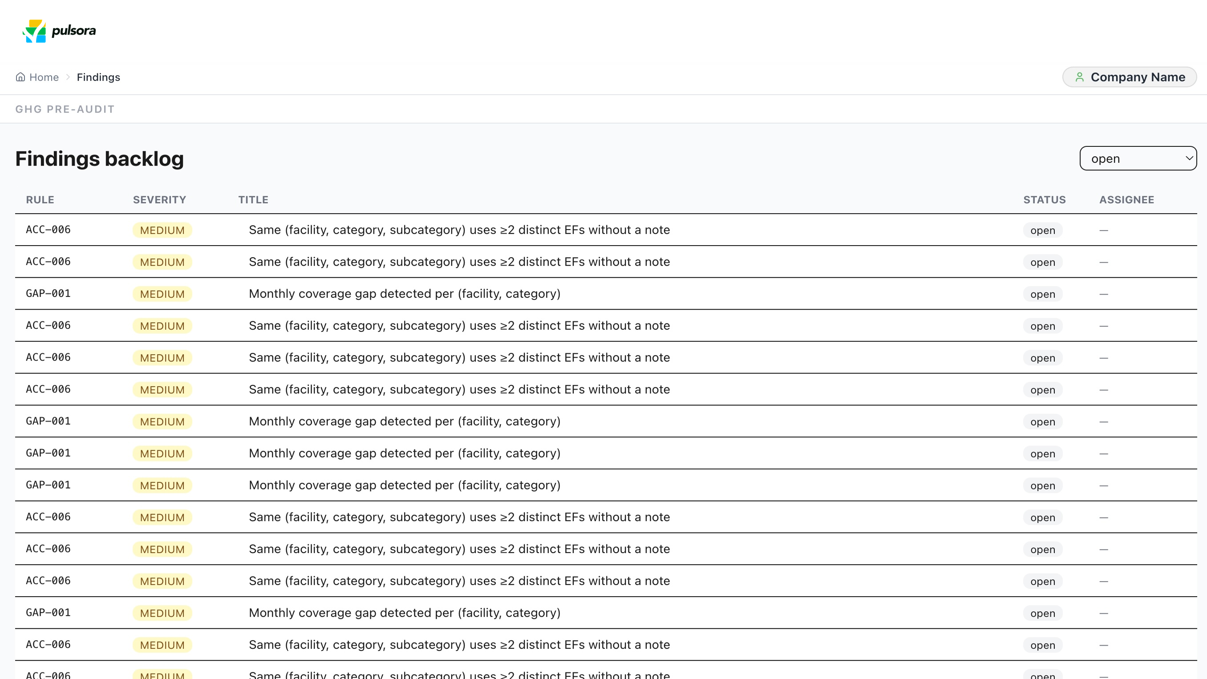1207x679 pixels.
Task: Click the ASSIGNEE column header
Action: (1126, 200)
